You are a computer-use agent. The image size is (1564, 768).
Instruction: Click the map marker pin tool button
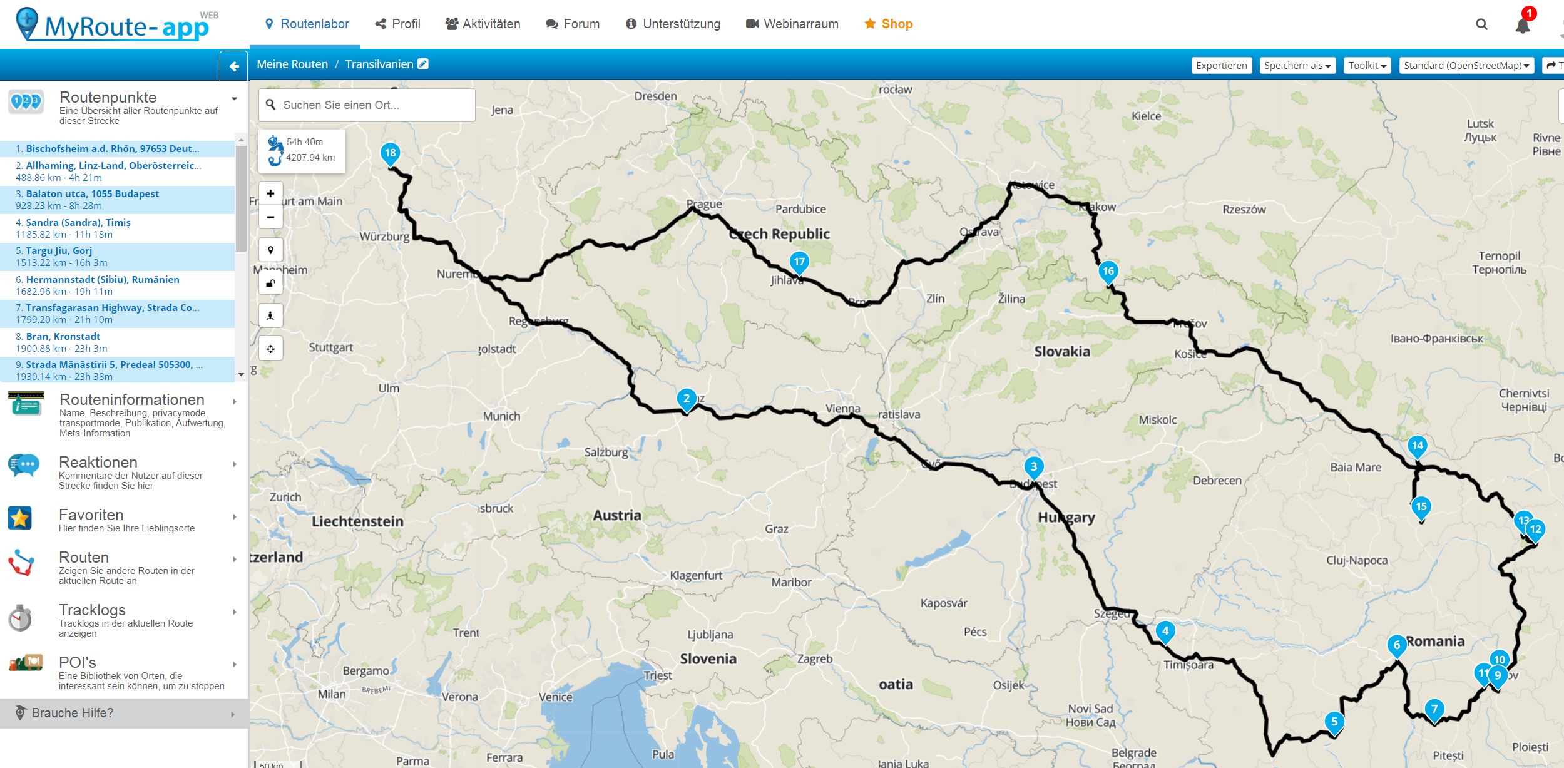[x=270, y=250]
